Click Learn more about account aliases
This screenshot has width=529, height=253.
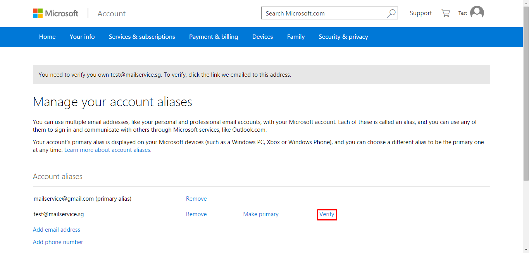pyautogui.click(x=108, y=150)
